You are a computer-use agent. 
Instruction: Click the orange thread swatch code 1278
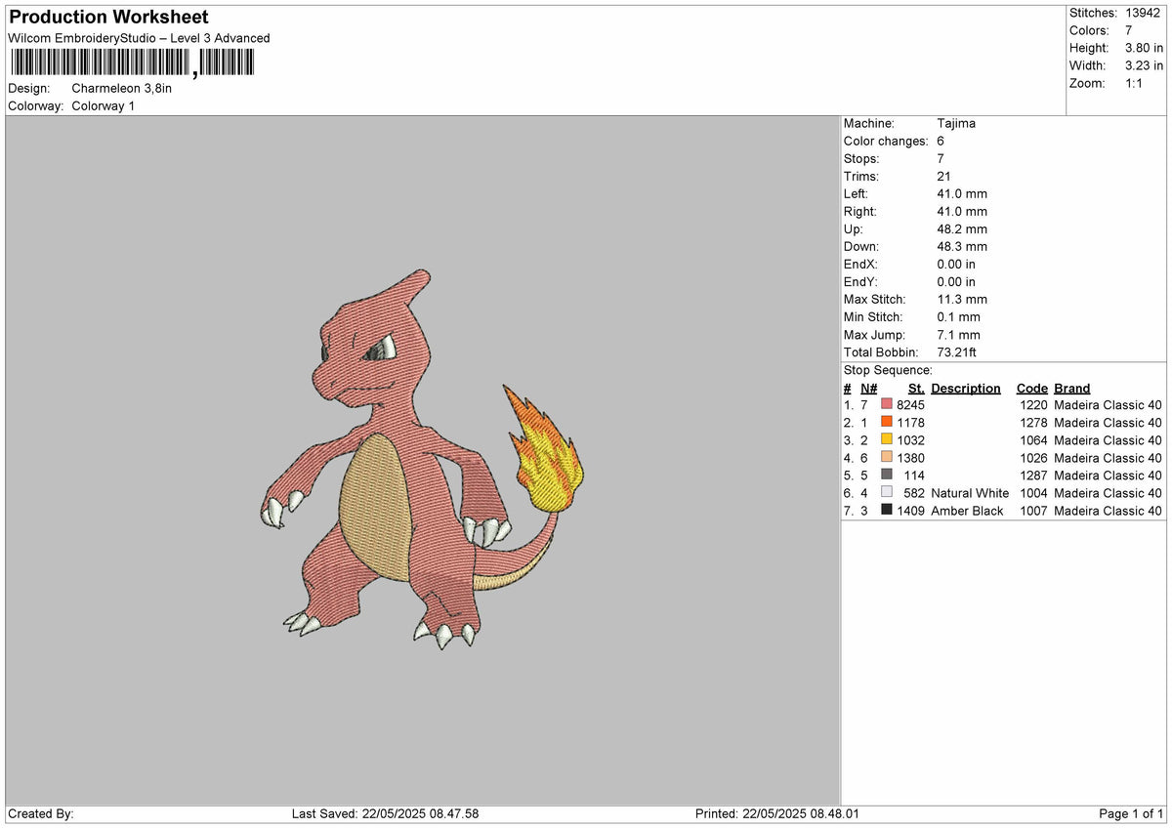tap(887, 423)
